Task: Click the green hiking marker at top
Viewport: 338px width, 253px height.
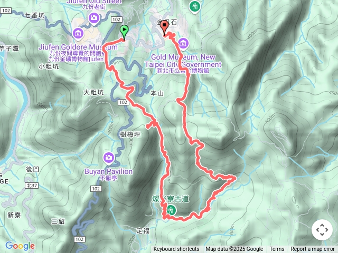Action: tap(195, 7)
